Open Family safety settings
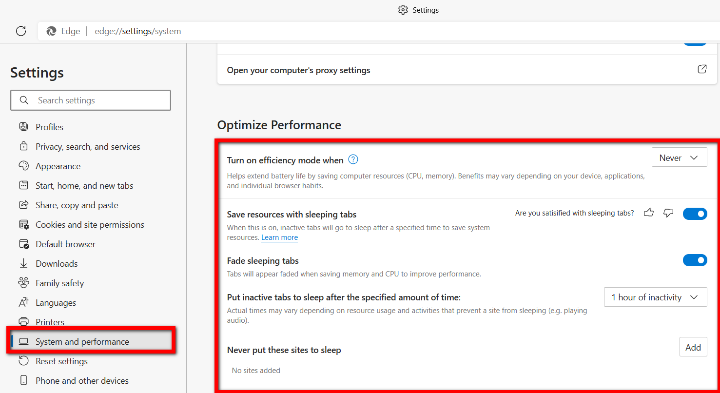Screen dimensions: 720x393 click(59, 283)
